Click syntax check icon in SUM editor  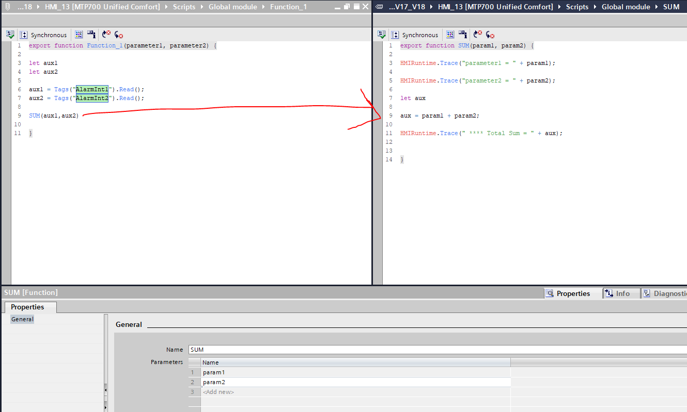point(382,35)
